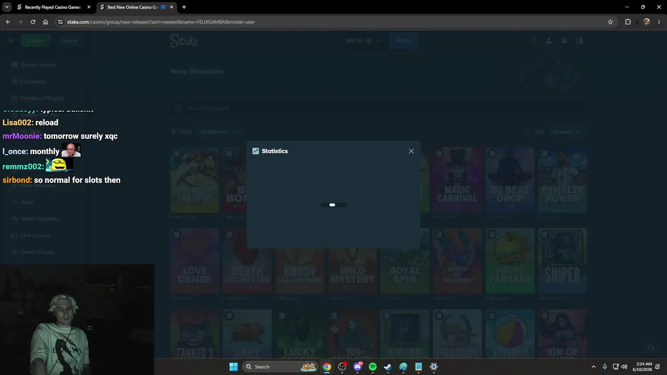Open the Windows Start menu
667x375 pixels.
233,367
